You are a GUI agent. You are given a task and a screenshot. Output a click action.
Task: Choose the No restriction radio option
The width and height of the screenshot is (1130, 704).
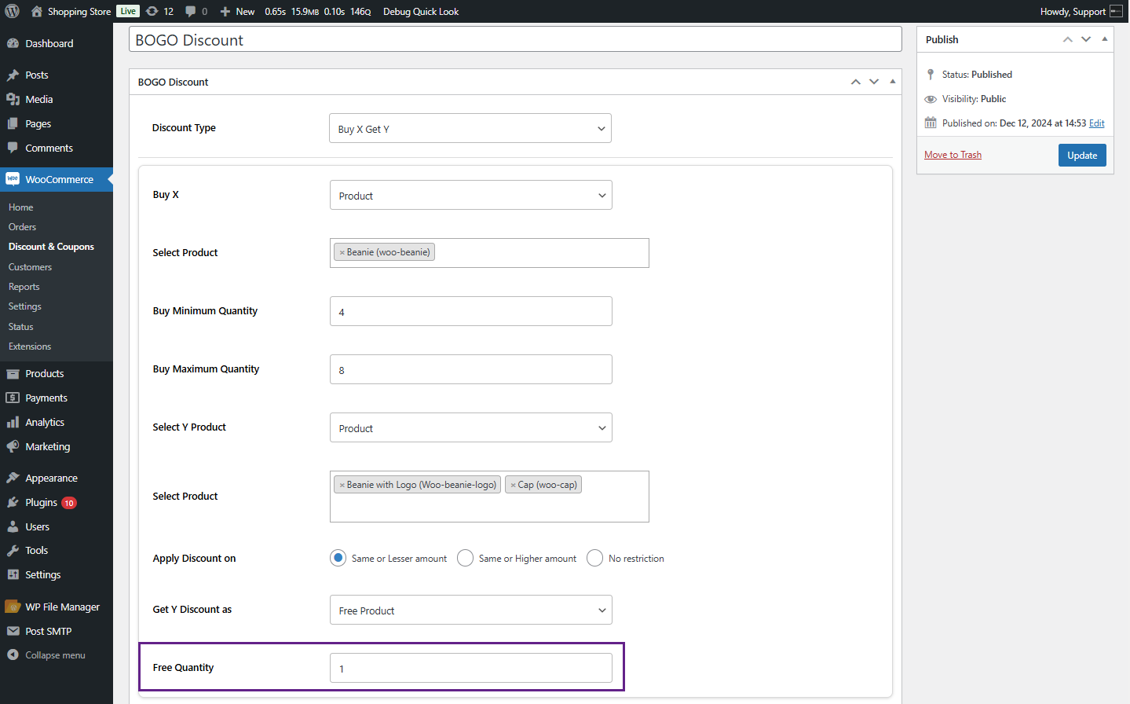pos(594,558)
